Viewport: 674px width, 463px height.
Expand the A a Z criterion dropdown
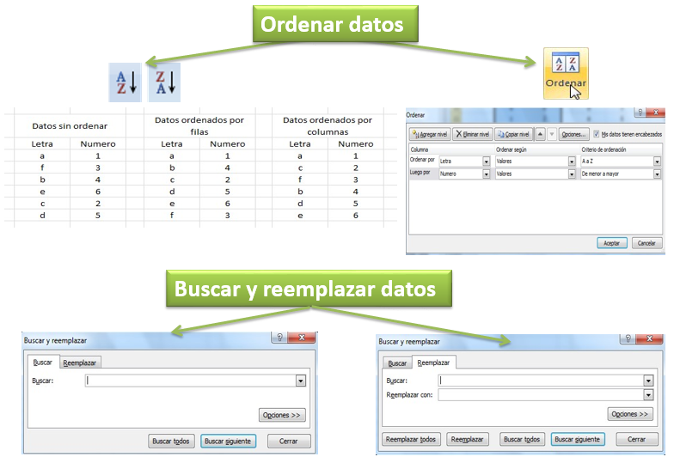click(657, 161)
